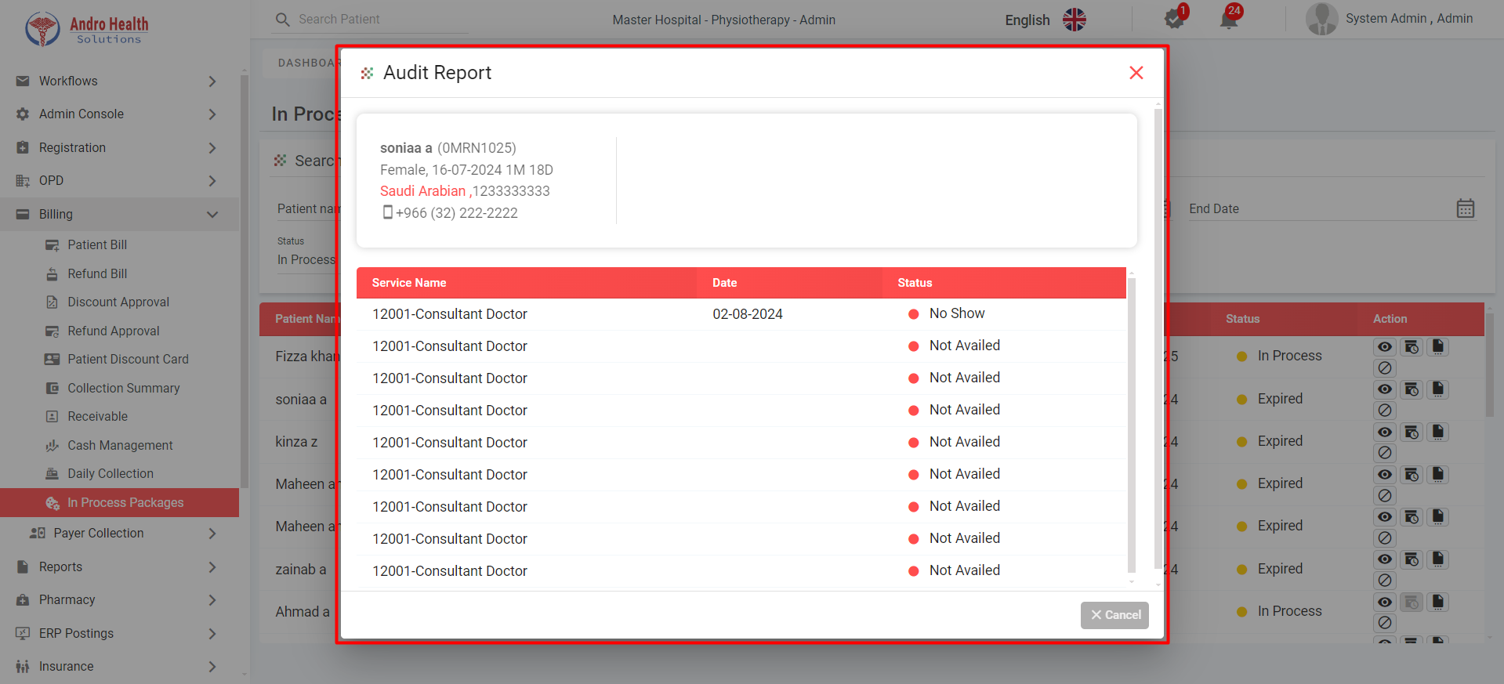The height and width of the screenshot is (684, 1504).
Task: Close the Audit Report dialog with X
Action: (1136, 73)
